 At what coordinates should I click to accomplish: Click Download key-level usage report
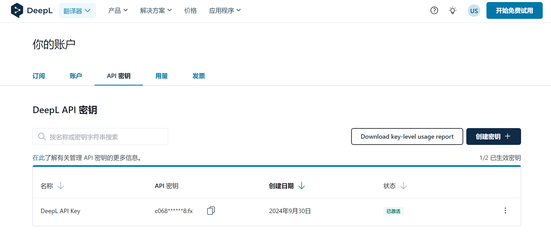[x=407, y=136]
